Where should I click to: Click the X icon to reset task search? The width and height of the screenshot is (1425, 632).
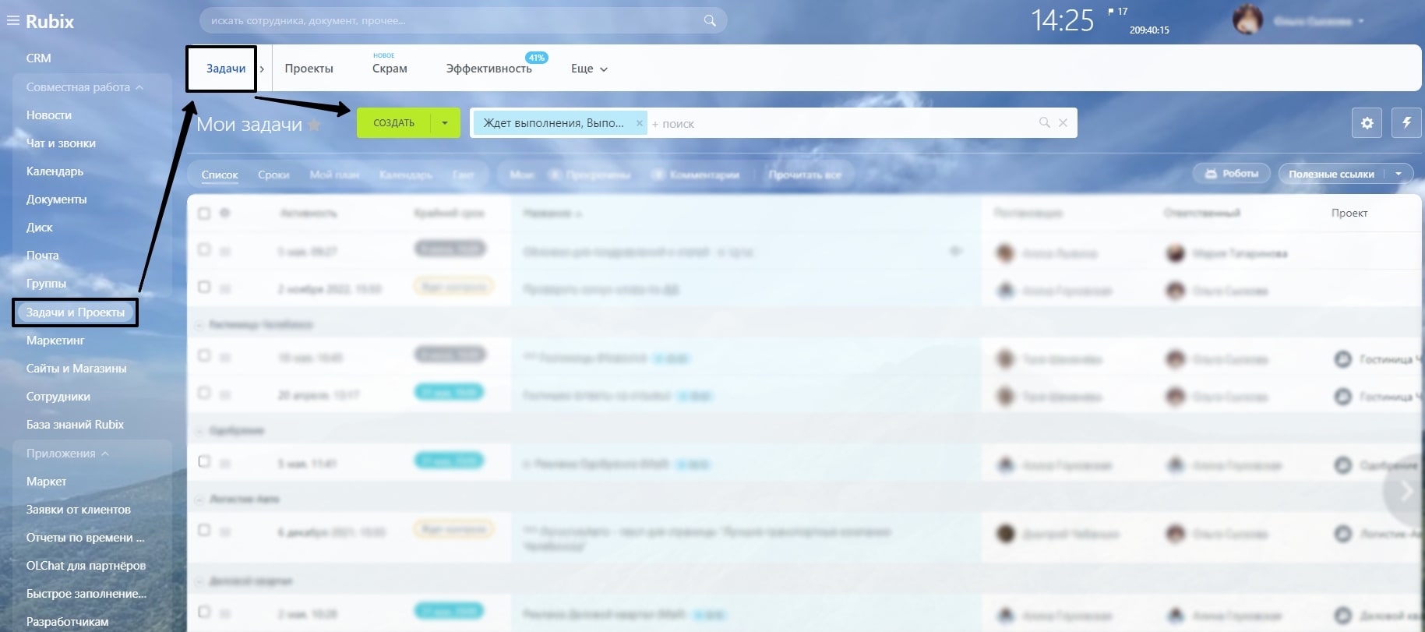click(1063, 123)
